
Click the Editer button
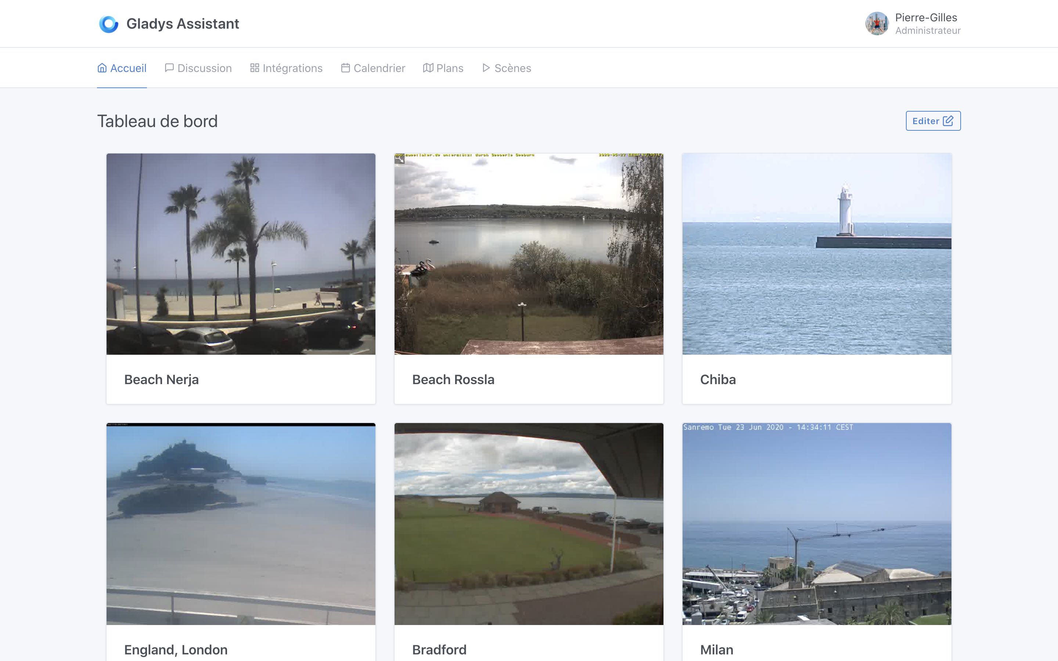pos(933,121)
